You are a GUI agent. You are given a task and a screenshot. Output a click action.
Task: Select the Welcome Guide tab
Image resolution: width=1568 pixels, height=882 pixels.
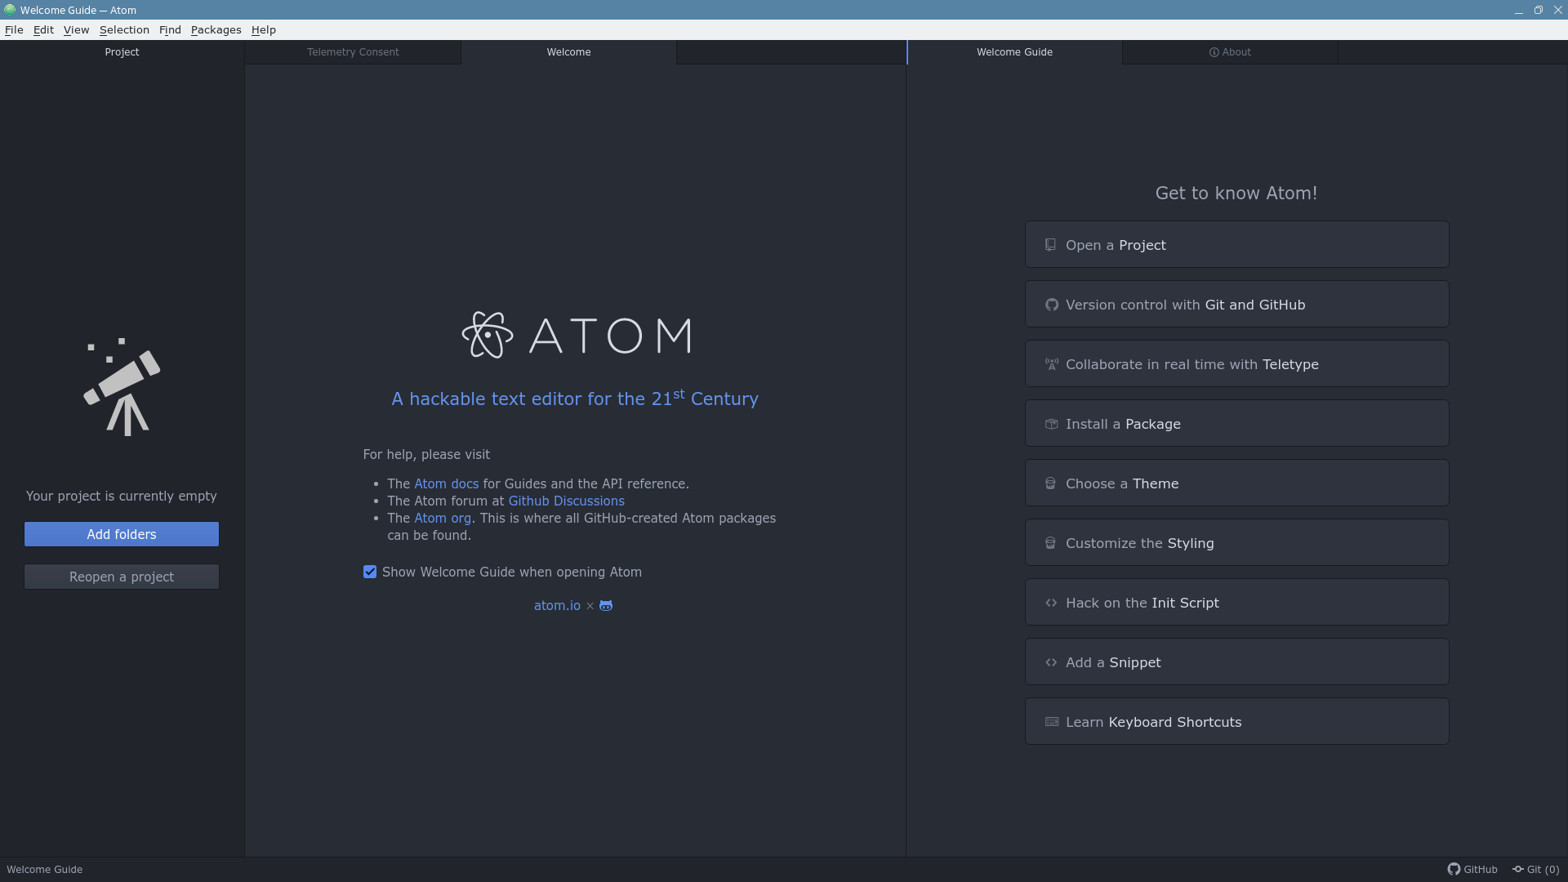pos(1014,52)
